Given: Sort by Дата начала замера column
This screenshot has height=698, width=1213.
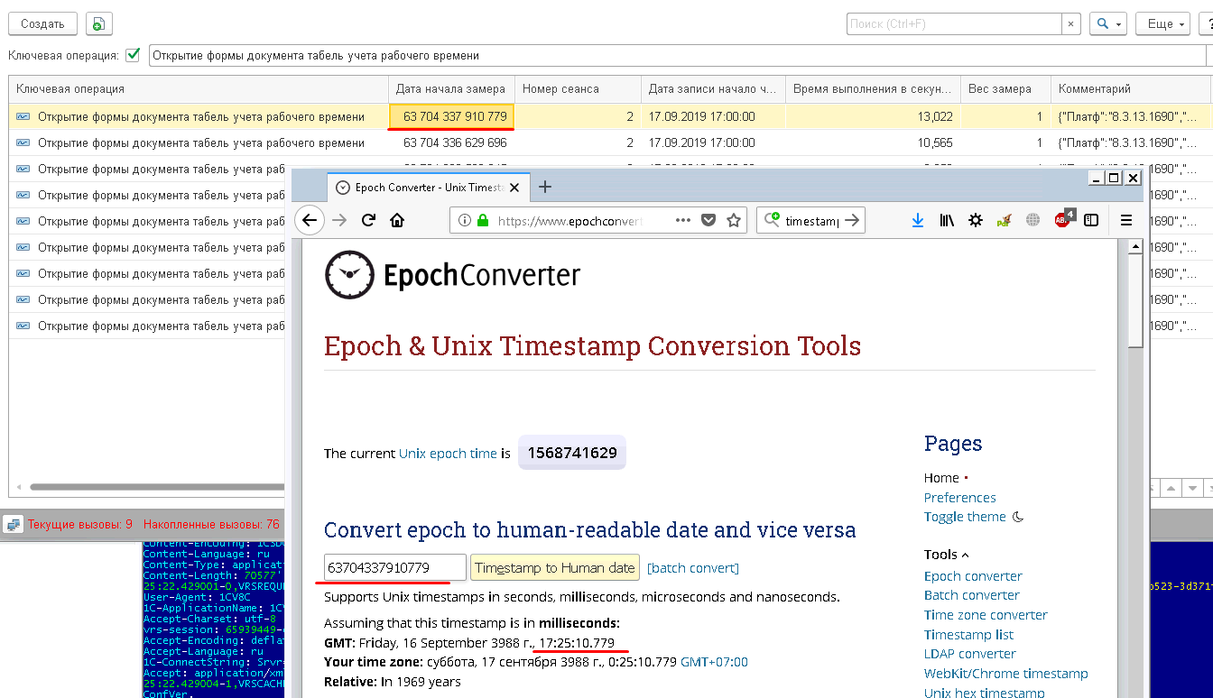Looking at the screenshot, I should click(x=451, y=89).
